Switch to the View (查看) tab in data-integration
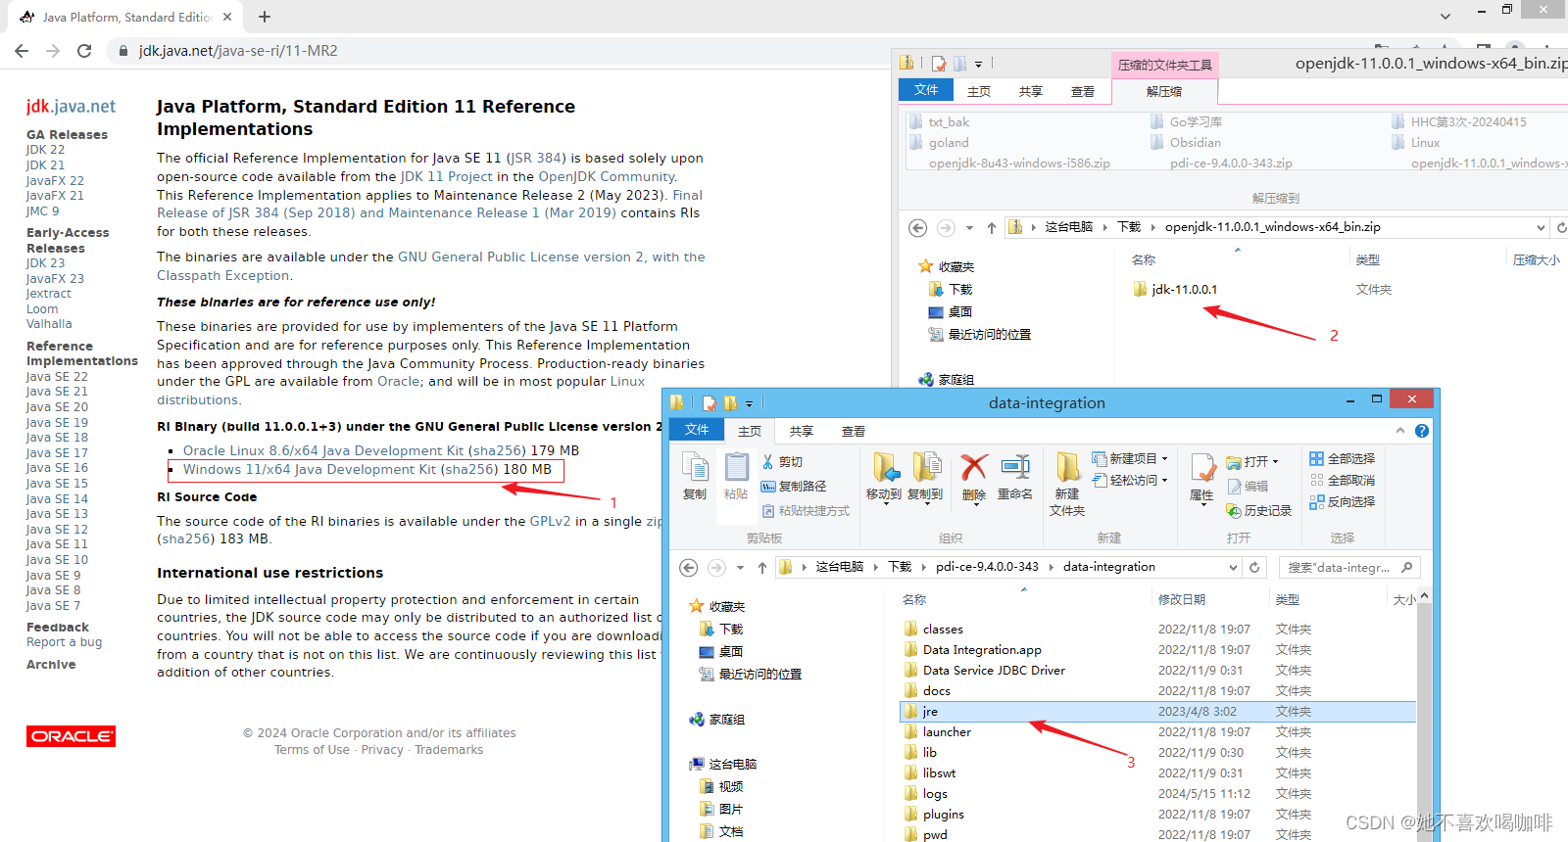1568x842 pixels. pos(853,431)
